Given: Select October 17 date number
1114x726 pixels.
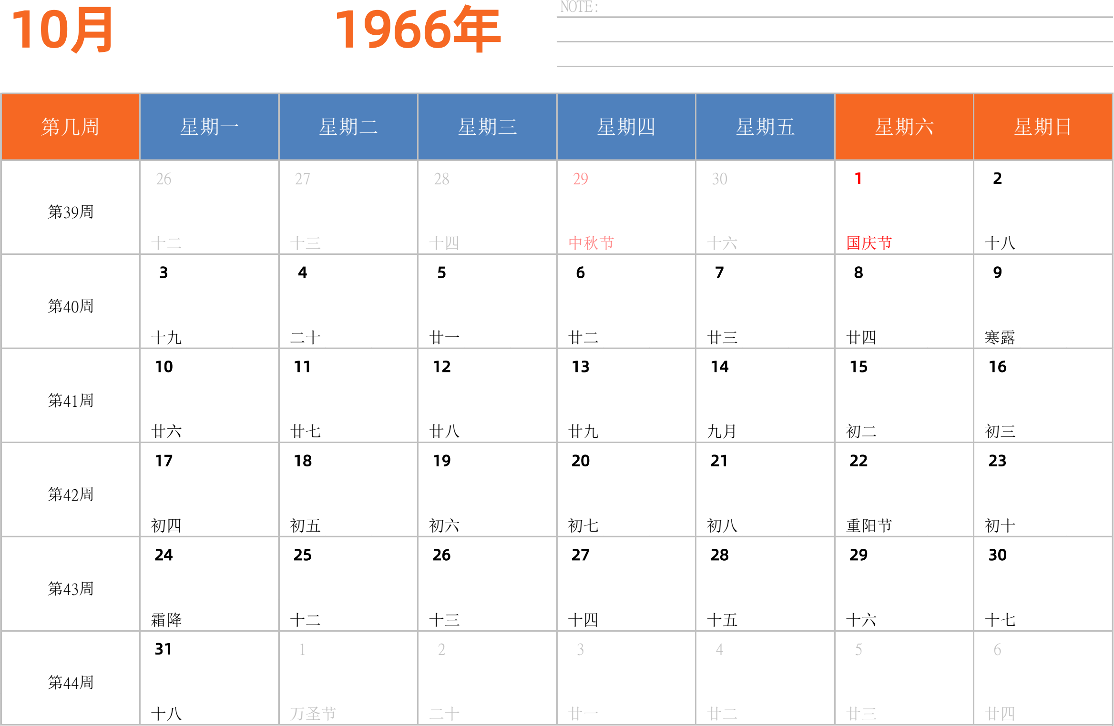Looking at the screenshot, I should (164, 461).
